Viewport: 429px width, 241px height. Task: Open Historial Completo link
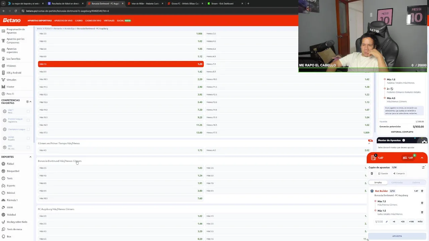coord(402,132)
